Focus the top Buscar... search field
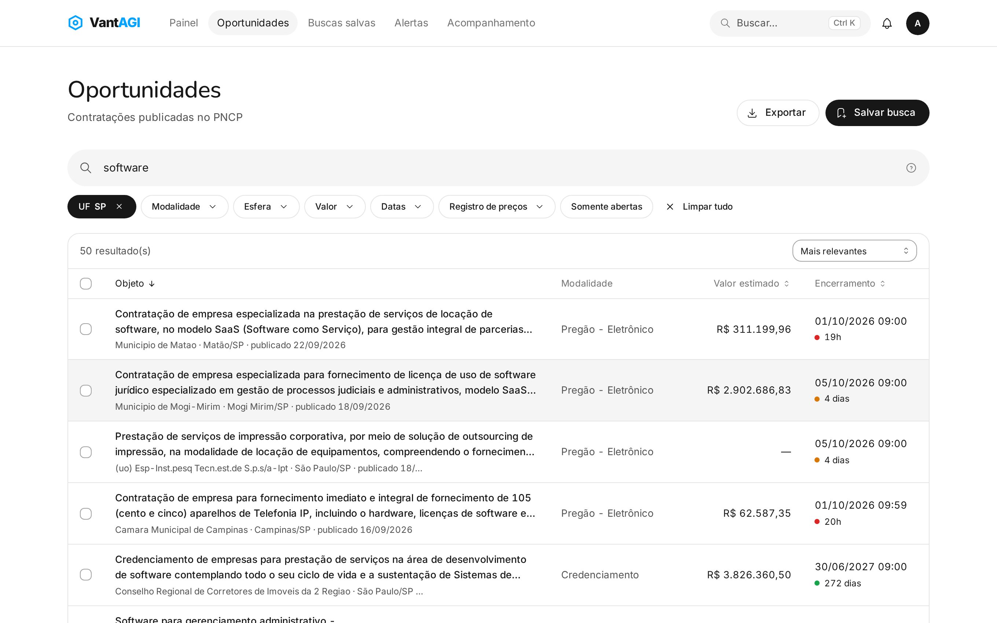997x623 pixels. point(790,23)
